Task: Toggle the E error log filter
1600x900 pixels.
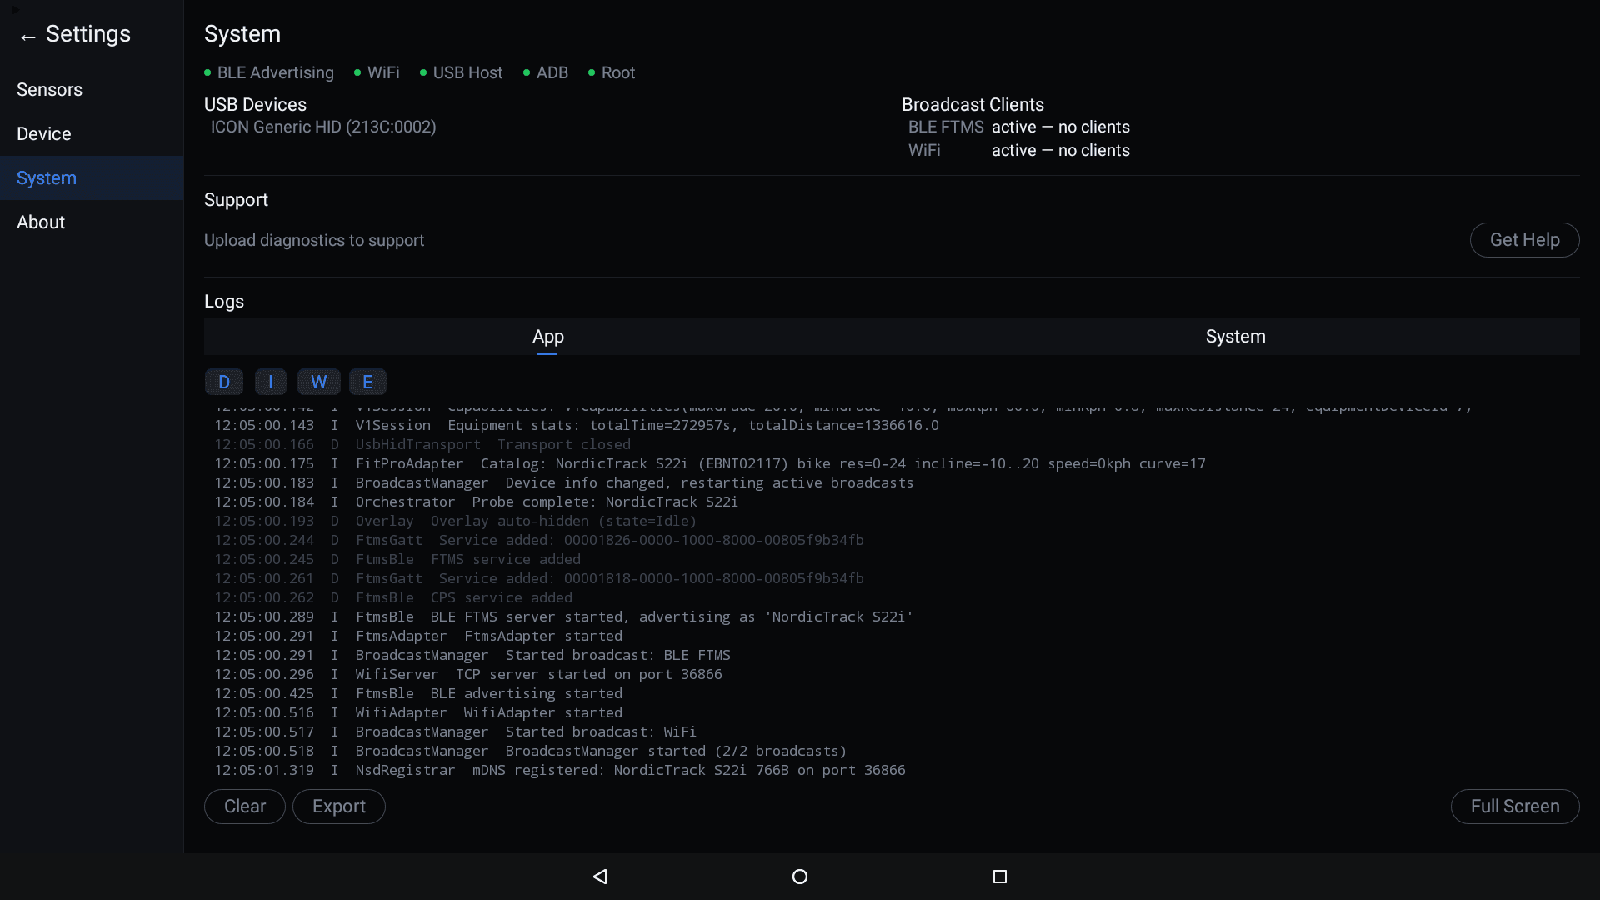Action: pos(367,382)
